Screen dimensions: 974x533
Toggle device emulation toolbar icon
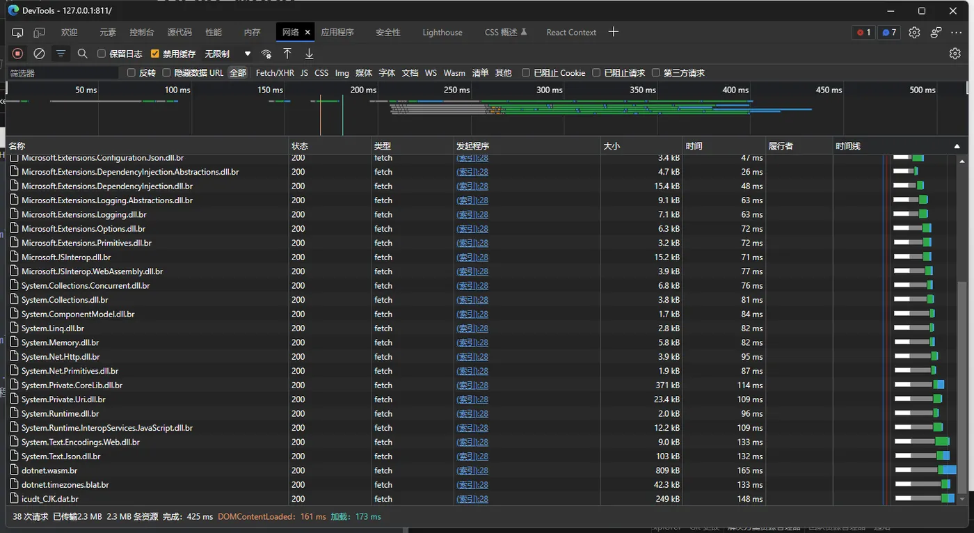click(x=40, y=33)
